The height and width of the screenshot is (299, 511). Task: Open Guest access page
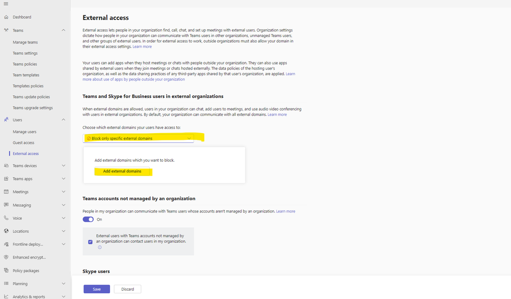pos(24,143)
